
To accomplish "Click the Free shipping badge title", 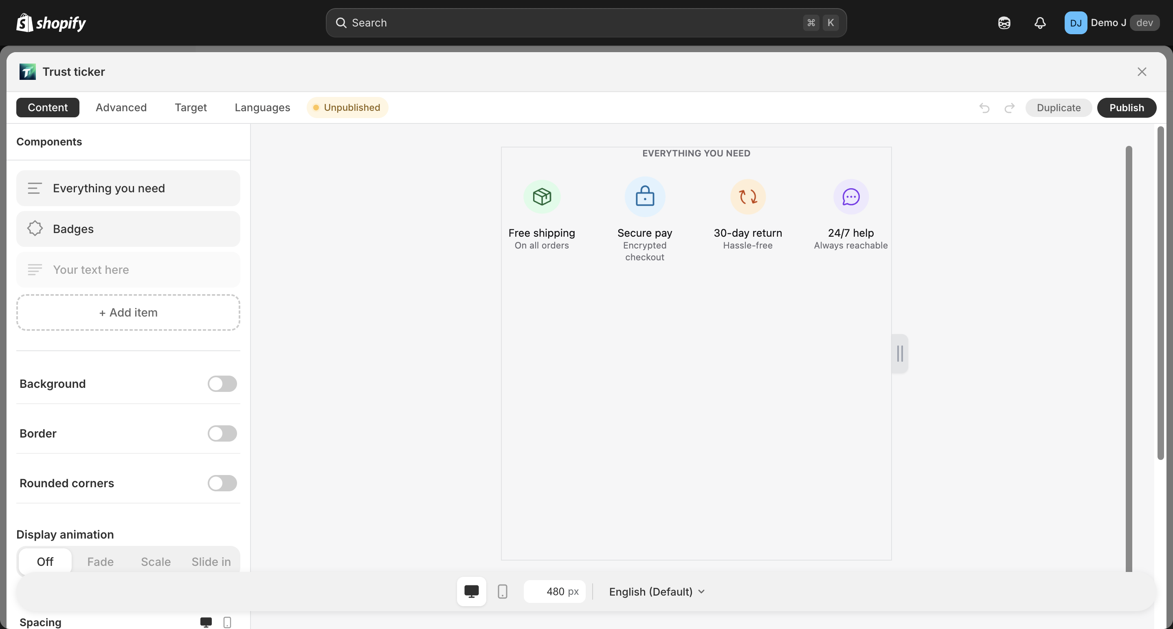I will tap(542, 233).
